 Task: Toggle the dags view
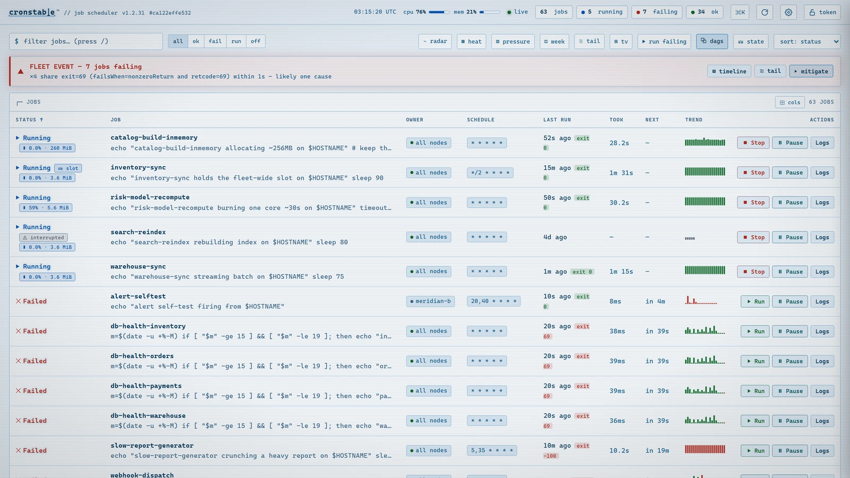point(712,41)
